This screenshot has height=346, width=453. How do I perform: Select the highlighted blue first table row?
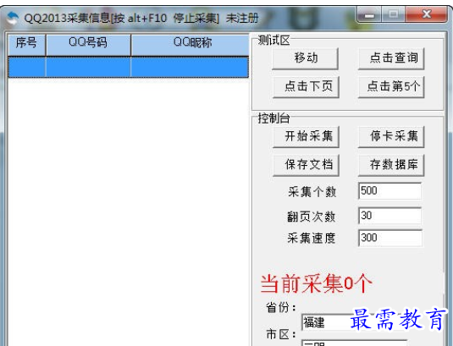128,67
